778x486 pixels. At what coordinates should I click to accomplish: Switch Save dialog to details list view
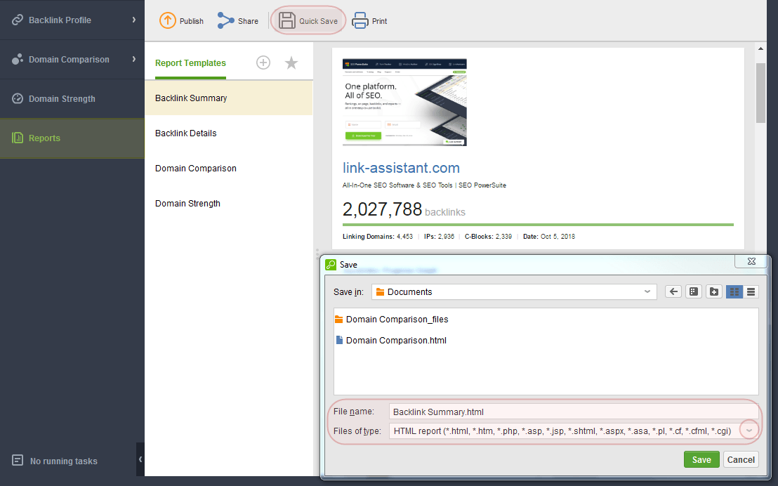pyautogui.click(x=751, y=291)
